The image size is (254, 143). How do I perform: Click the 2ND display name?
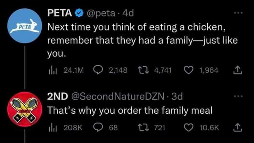[x=58, y=96]
